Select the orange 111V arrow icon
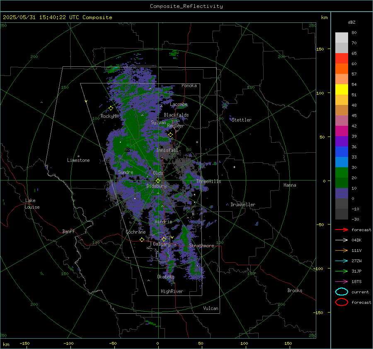Image resolution: width=373 pixels, height=349 pixels. (x=342, y=250)
